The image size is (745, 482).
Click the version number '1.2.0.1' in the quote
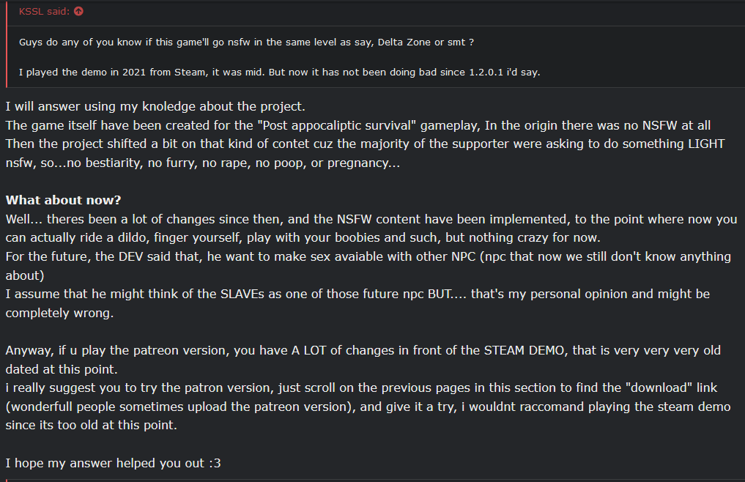tap(486, 73)
